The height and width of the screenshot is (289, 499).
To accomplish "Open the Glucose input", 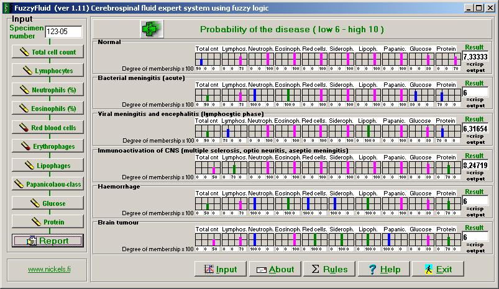I will 48,203.
